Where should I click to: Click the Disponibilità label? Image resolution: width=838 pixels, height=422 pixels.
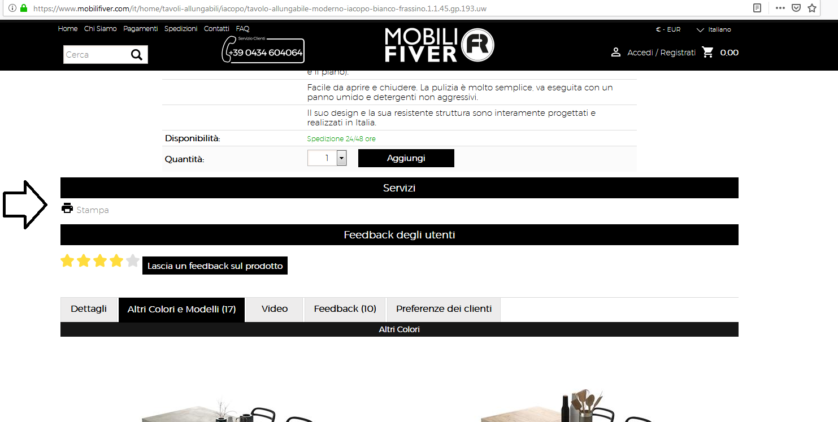point(192,138)
